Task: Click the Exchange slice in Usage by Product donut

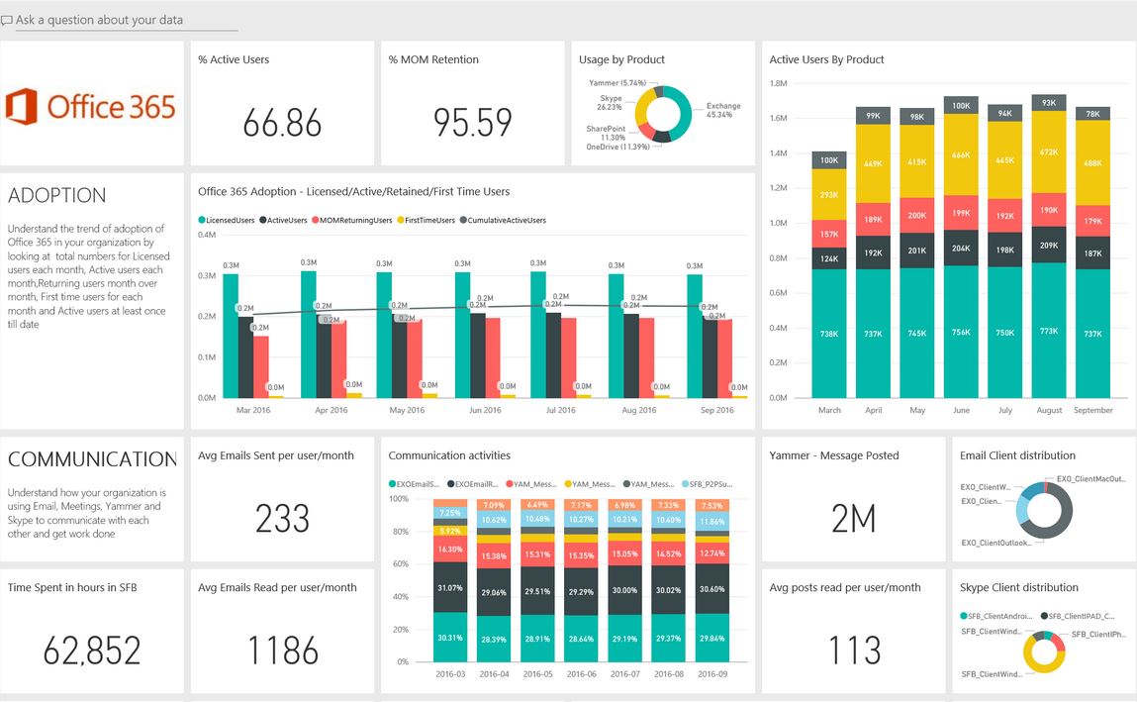Action: coord(687,109)
